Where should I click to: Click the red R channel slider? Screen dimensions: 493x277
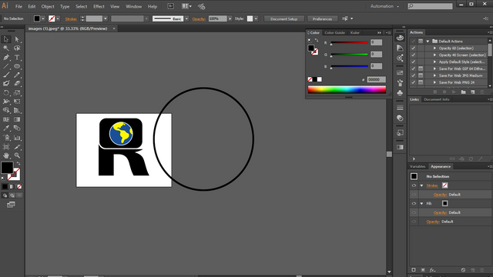point(349,42)
